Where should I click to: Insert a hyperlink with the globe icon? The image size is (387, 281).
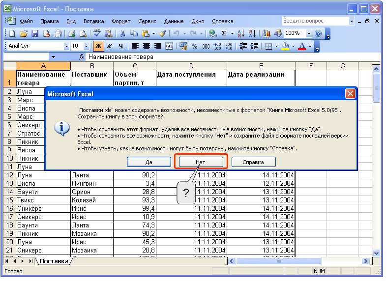click(212, 33)
